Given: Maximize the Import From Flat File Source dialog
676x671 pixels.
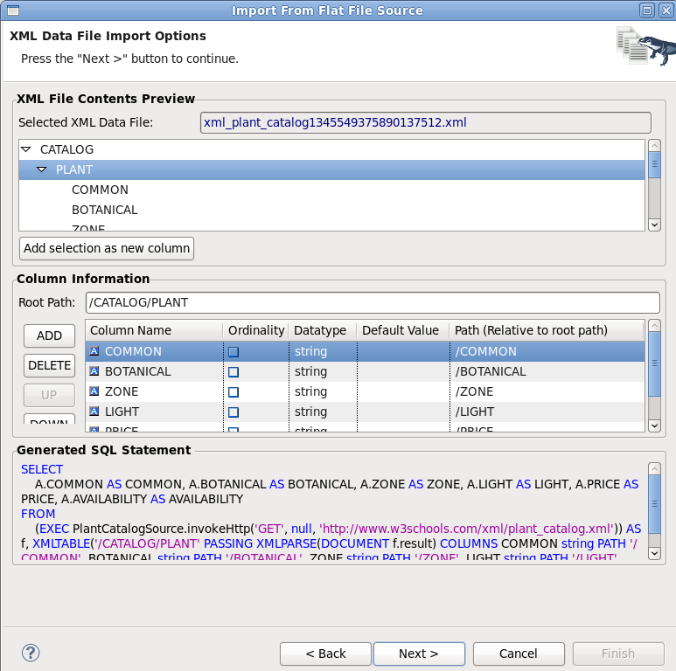Looking at the screenshot, I should (646, 10).
